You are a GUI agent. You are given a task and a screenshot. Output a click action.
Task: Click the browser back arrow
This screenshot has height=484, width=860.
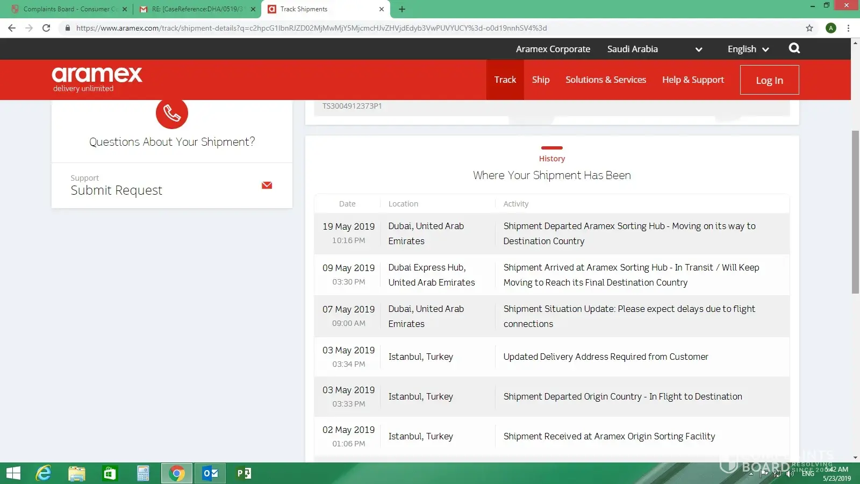(12, 28)
